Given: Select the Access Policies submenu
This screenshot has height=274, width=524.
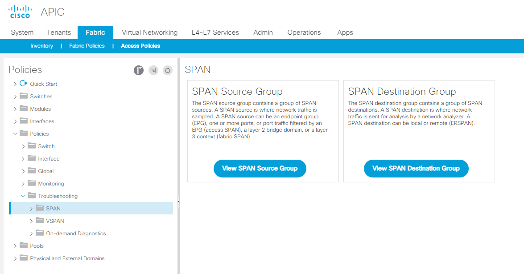Looking at the screenshot, I should click(x=140, y=46).
